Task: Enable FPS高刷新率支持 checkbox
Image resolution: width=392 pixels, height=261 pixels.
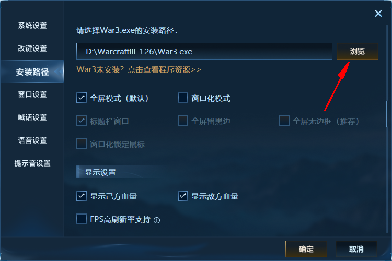Action: 82,219
